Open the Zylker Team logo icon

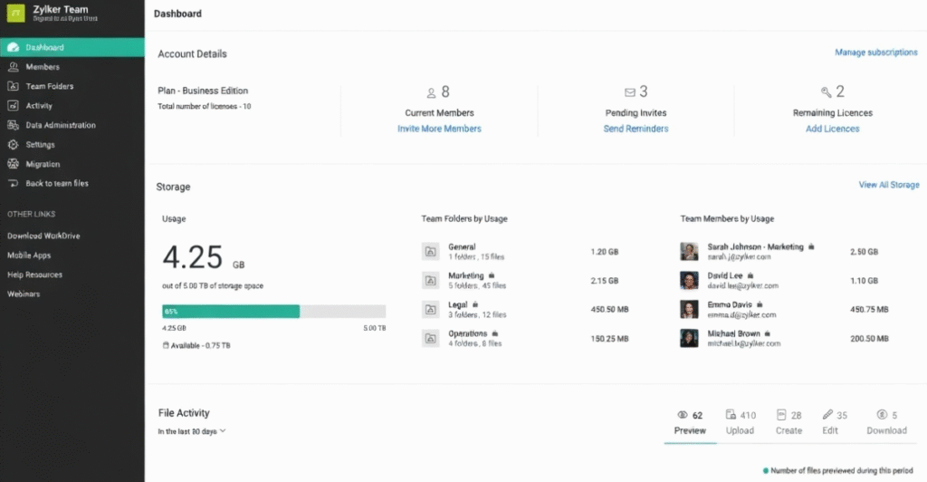[x=16, y=13]
